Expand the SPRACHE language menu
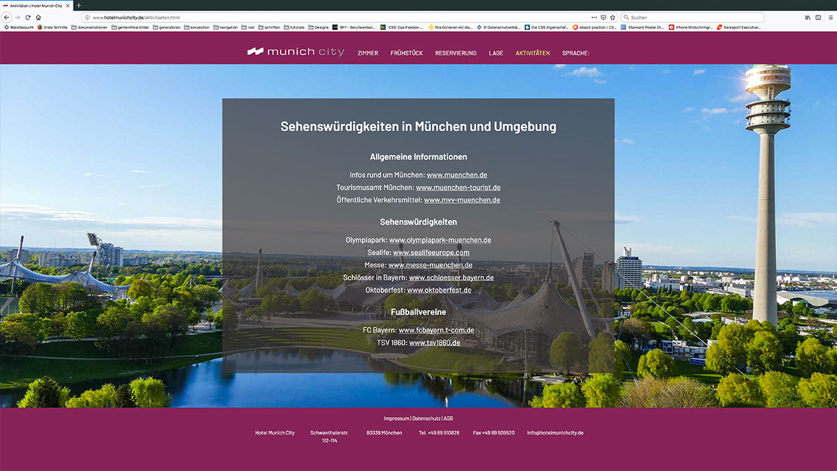837x471 pixels. tap(575, 53)
